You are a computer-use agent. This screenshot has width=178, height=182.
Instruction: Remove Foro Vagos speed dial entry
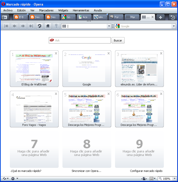tap(56, 94)
